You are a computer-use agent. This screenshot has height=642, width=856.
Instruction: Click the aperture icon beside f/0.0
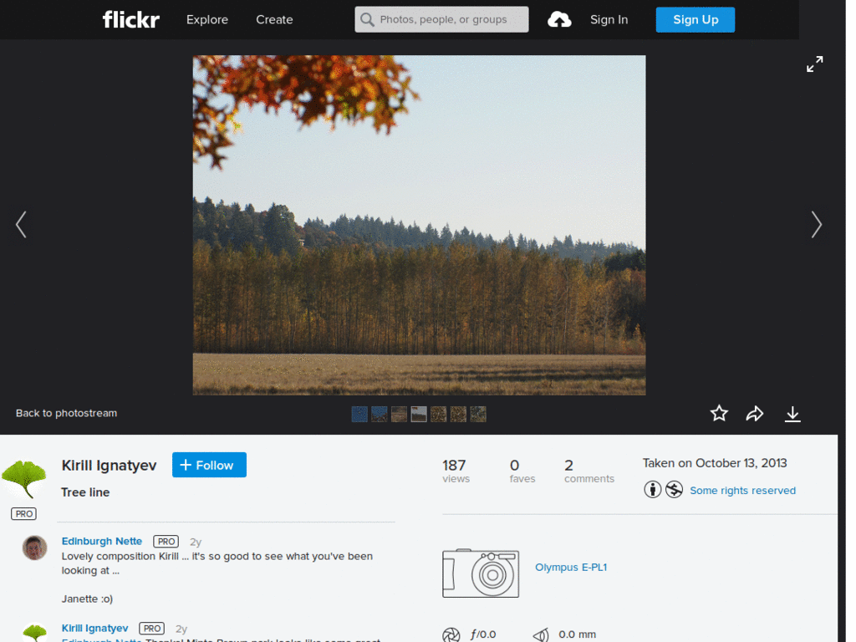pyautogui.click(x=451, y=634)
